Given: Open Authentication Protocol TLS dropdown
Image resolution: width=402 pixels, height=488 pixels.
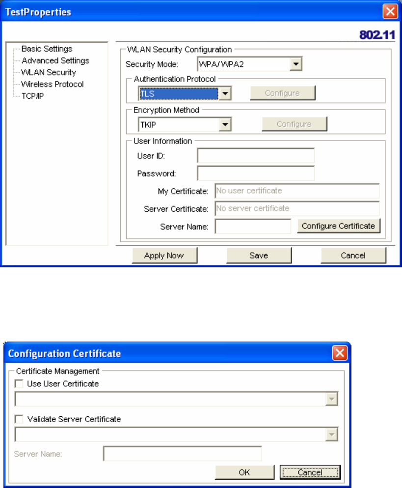Looking at the screenshot, I should (185, 93).
